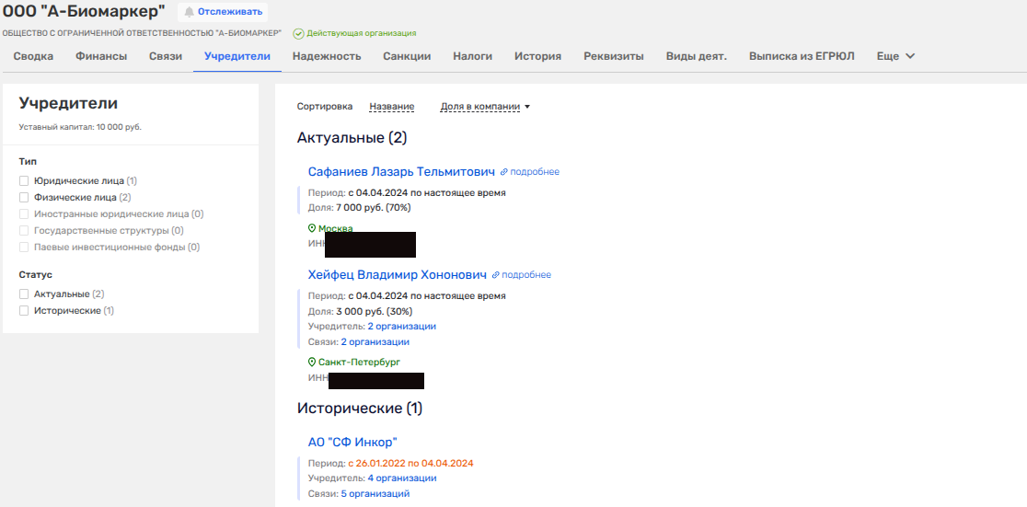Open the Доля в компании sort dropdown
Viewport: 1027px width, 507px height.
coord(485,107)
